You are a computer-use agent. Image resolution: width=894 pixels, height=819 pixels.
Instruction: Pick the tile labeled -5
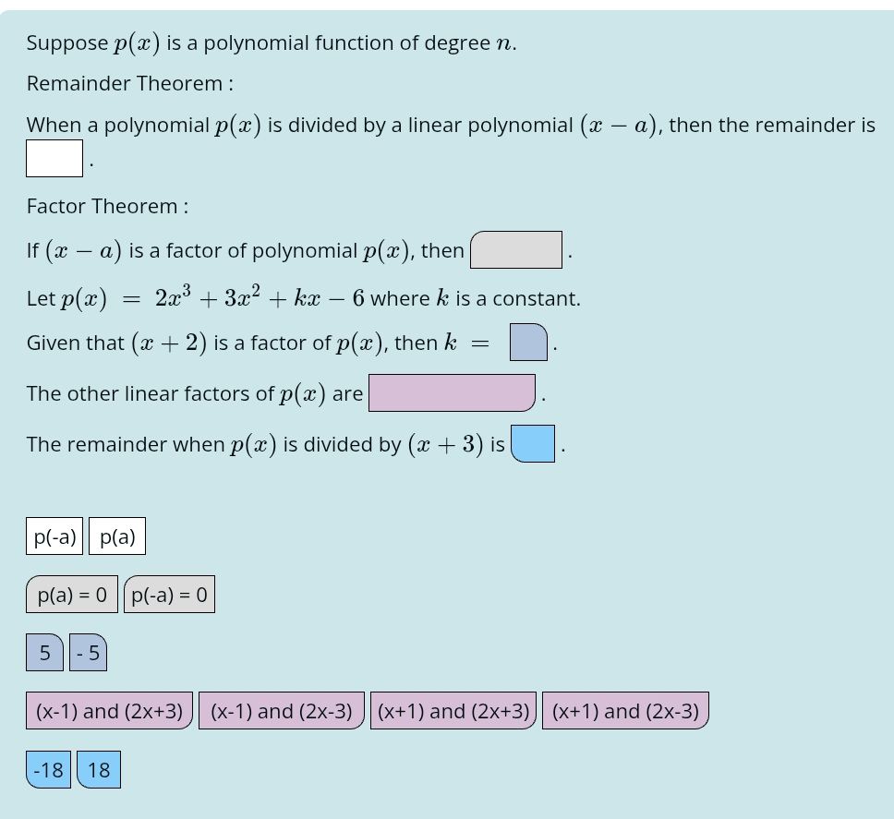(88, 653)
